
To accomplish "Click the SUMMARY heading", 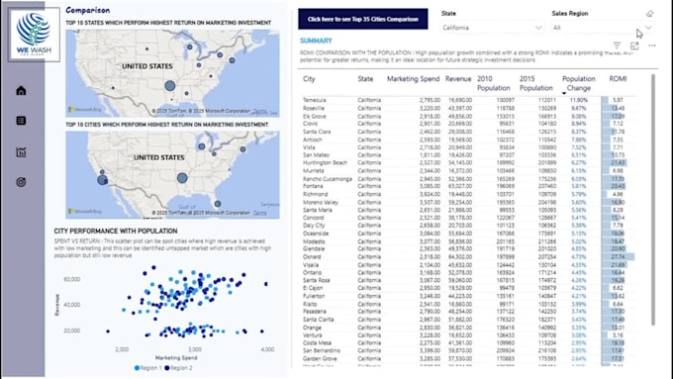I will [x=316, y=41].
